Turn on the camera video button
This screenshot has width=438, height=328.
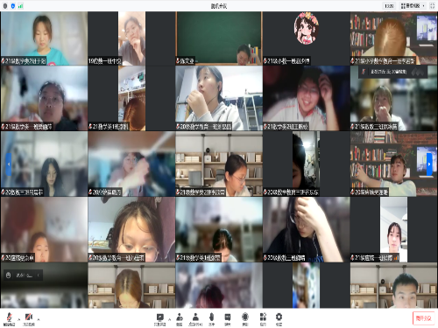coord(29,318)
